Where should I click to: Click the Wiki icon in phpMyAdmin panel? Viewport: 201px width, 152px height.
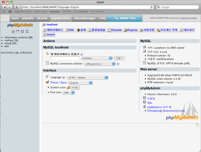(x=144, y=102)
